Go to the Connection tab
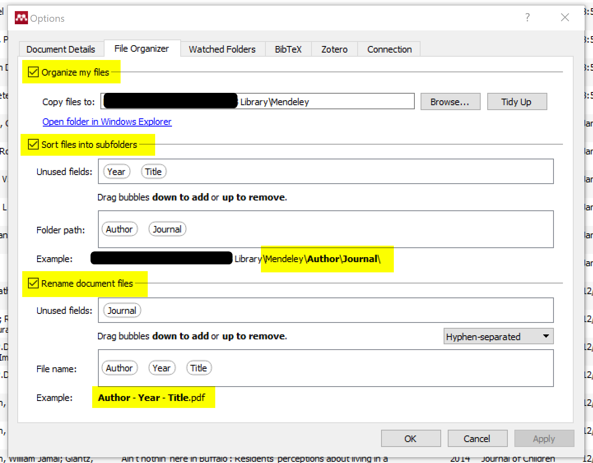The height and width of the screenshot is (463, 593). click(x=389, y=49)
